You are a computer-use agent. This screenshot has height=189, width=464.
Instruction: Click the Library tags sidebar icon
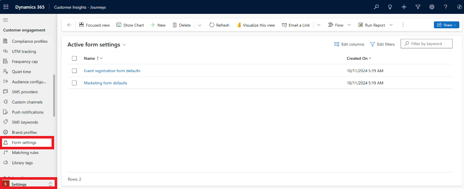5,163
